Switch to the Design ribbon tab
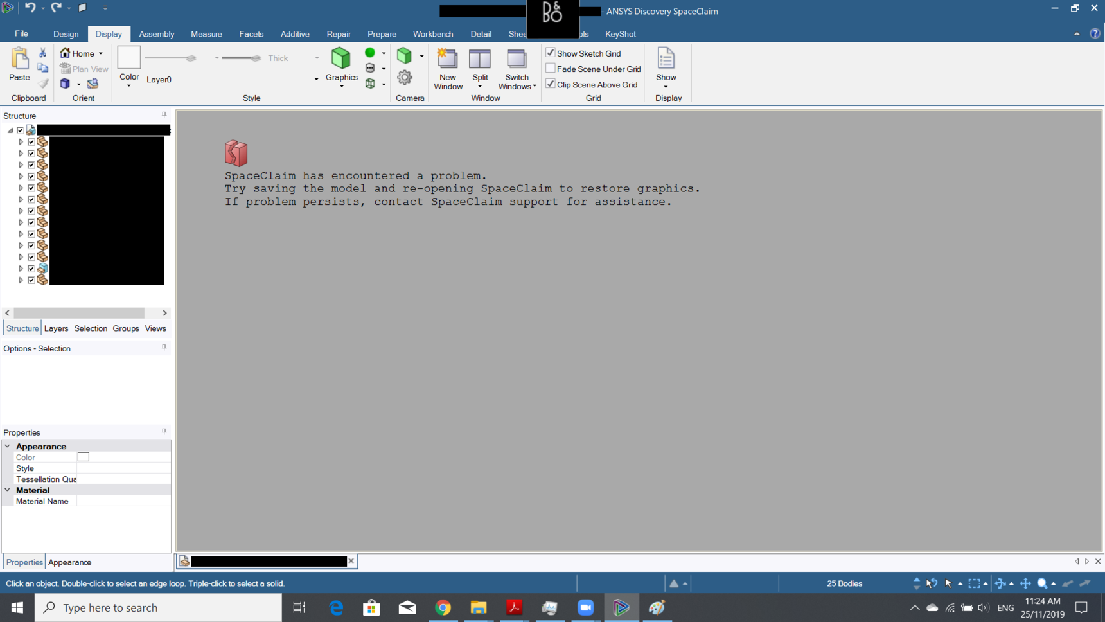Viewport: 1105px width, 622px height. tap(66, 34)
